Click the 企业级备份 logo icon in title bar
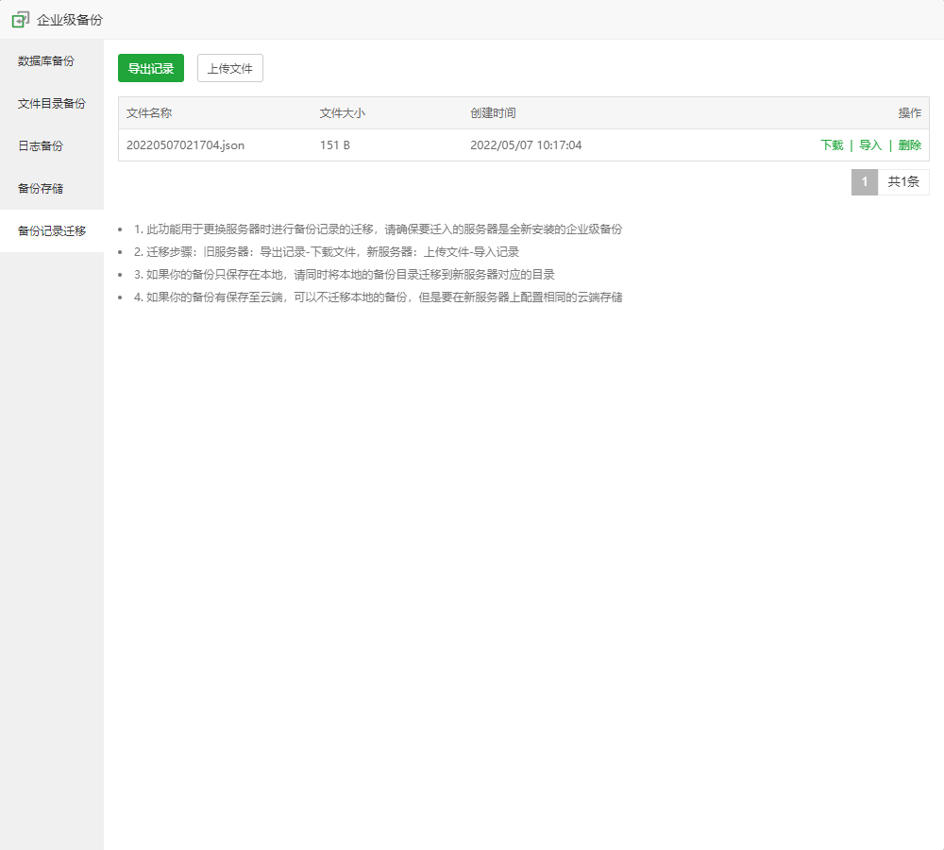 coord(20,19)
